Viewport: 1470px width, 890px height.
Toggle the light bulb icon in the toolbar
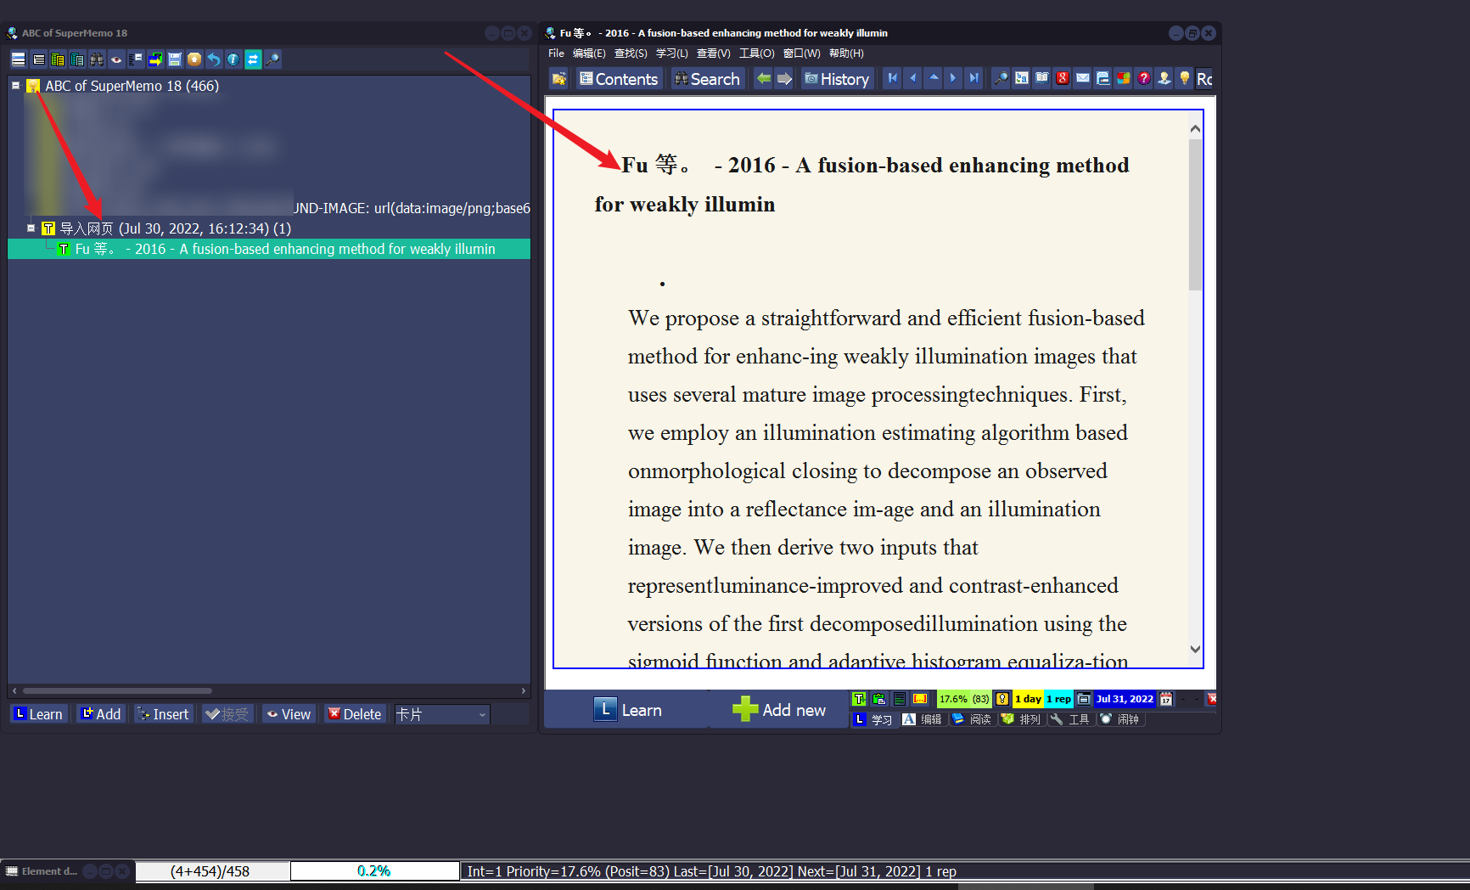pos(1185,78)
